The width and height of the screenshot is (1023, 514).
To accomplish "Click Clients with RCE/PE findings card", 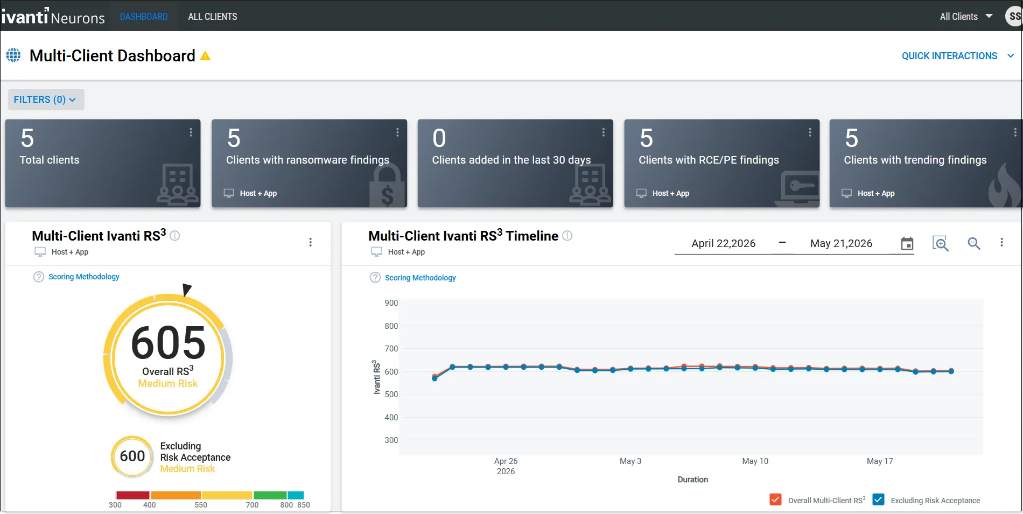I will 721,163.
